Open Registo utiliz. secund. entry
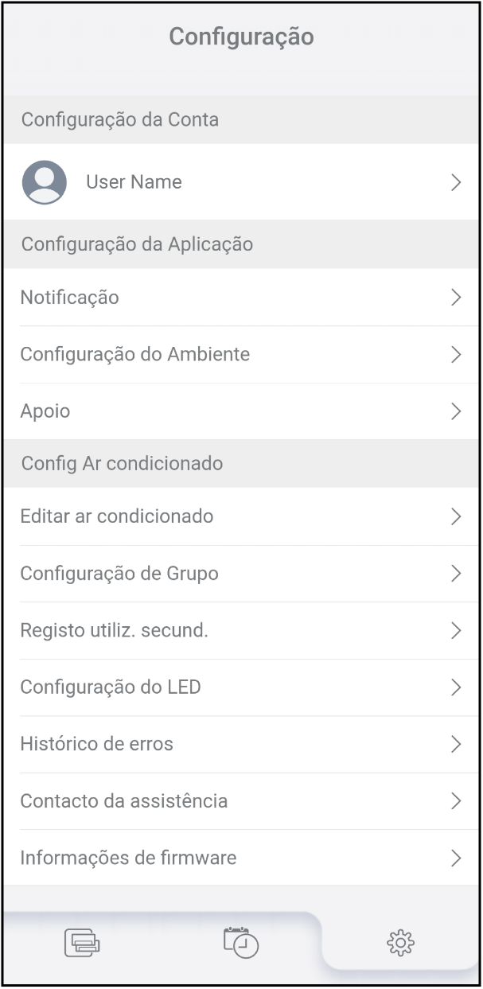Viewport: 483px width, 989px height. pos(114,631)
